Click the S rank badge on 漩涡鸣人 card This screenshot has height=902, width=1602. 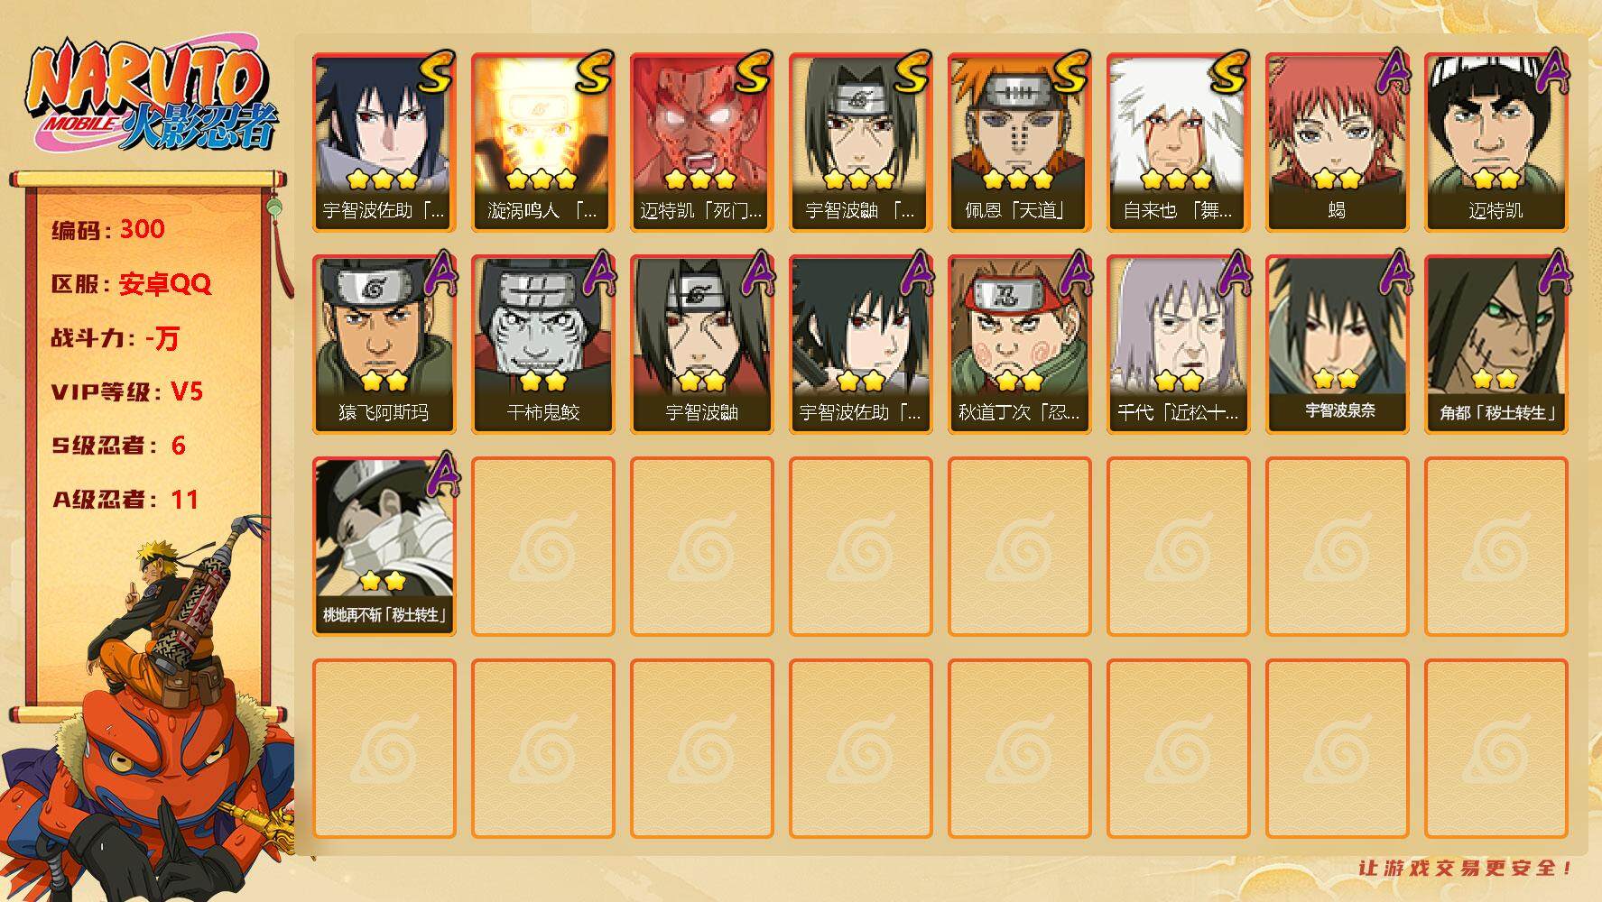(593, 74)
